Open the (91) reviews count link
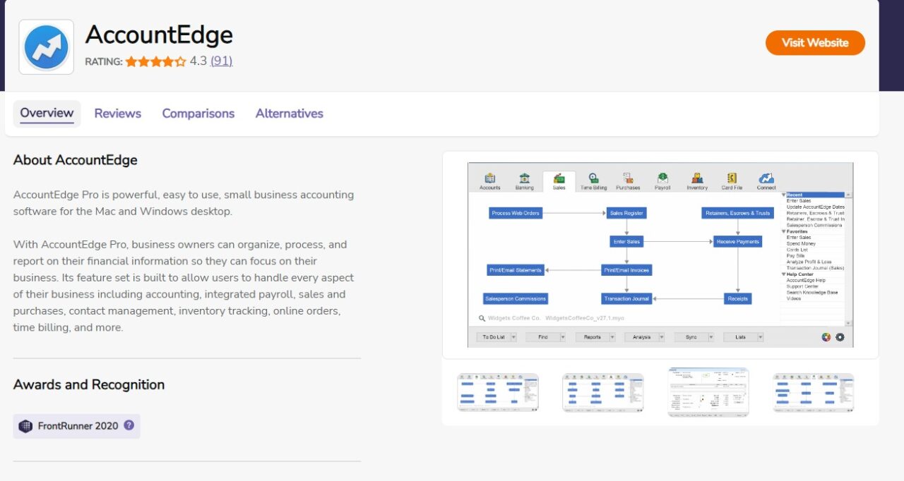This screenshot has height=481, width=904. 221,61
